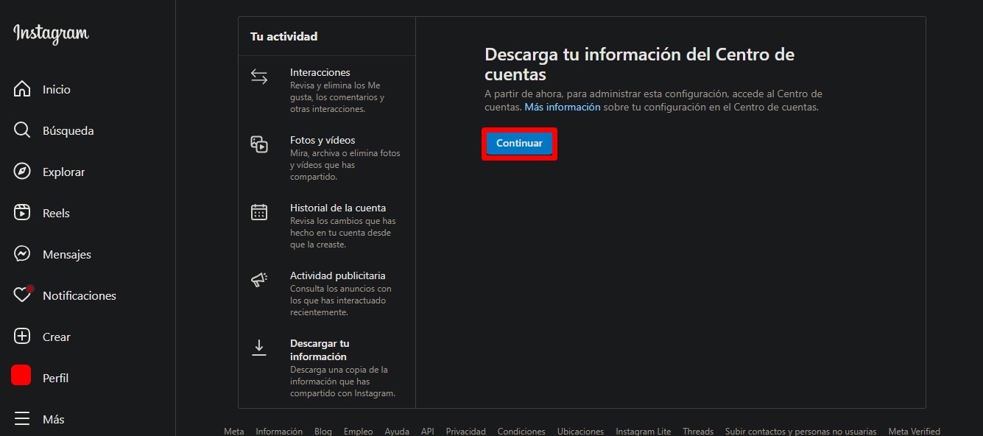Open the Perfil avatar thumbnail
Viewport: 983px width, 436px height.
(x=21, y=376)
